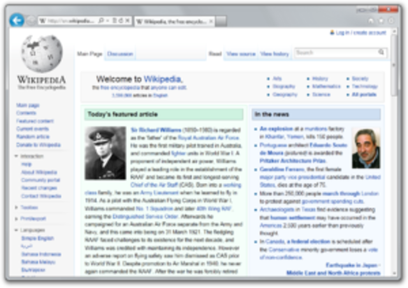Image resolution: width=408 pixels, height=288 pixels.
Task: Open the Discussion tab
Action: (120, 54)
